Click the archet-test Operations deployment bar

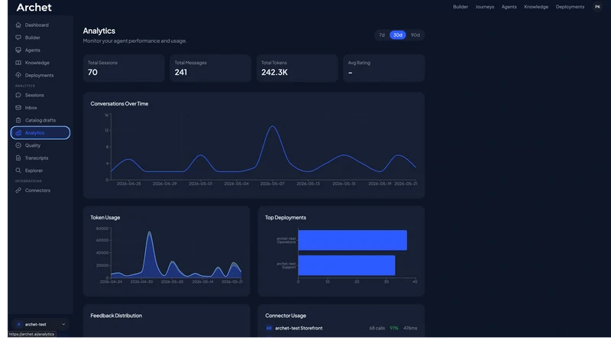pos(352,240)
